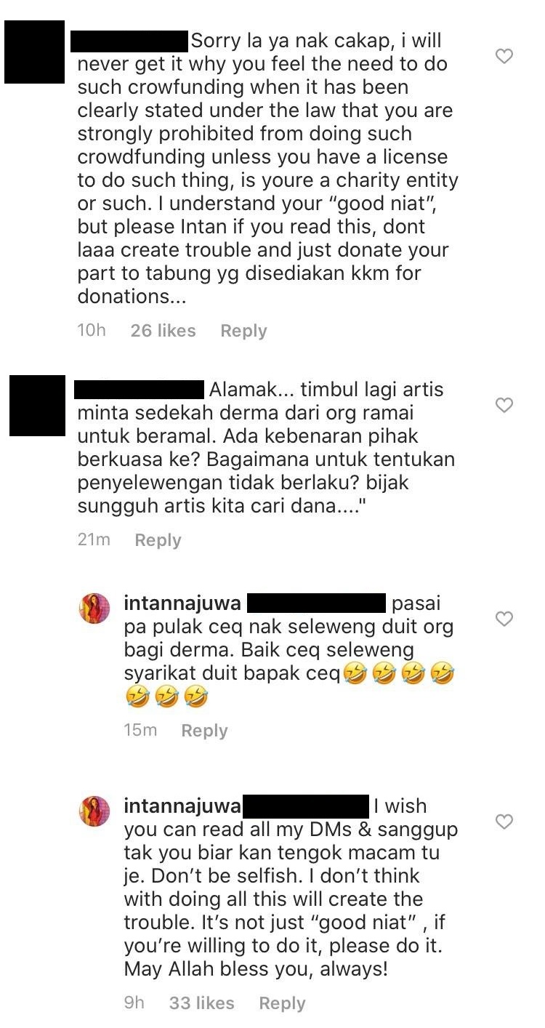Open intannajuwa avatar on 'I wish' reply
Image resolution: width=545 pixels, height=1028 pixels.
(94, 811)
